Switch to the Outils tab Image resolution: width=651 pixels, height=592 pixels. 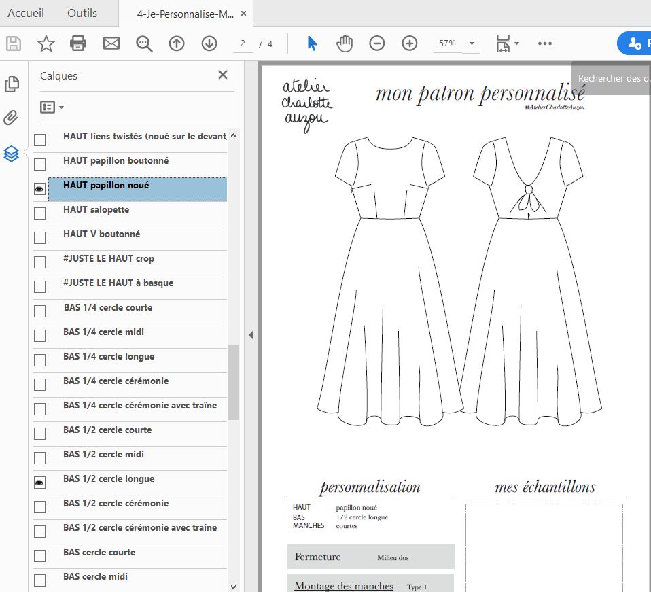coord(82,13)
